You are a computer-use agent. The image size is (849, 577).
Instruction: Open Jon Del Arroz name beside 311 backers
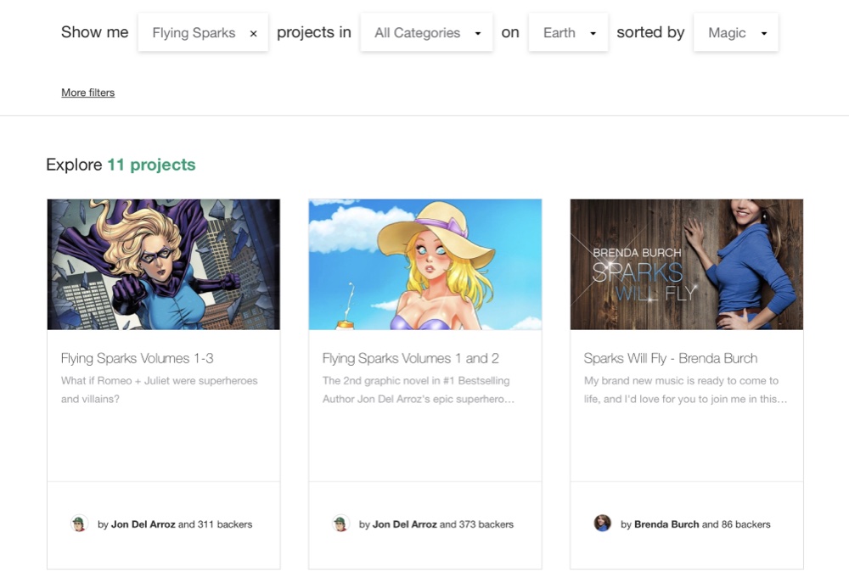[x=143, y=524]
